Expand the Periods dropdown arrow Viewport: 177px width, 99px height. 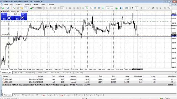point(123,8)
